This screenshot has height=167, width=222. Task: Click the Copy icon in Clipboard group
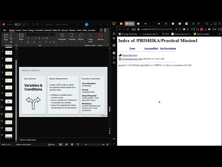pos(11,38)
